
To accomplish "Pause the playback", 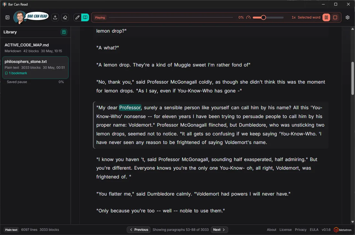I will (x=326, y=17).
